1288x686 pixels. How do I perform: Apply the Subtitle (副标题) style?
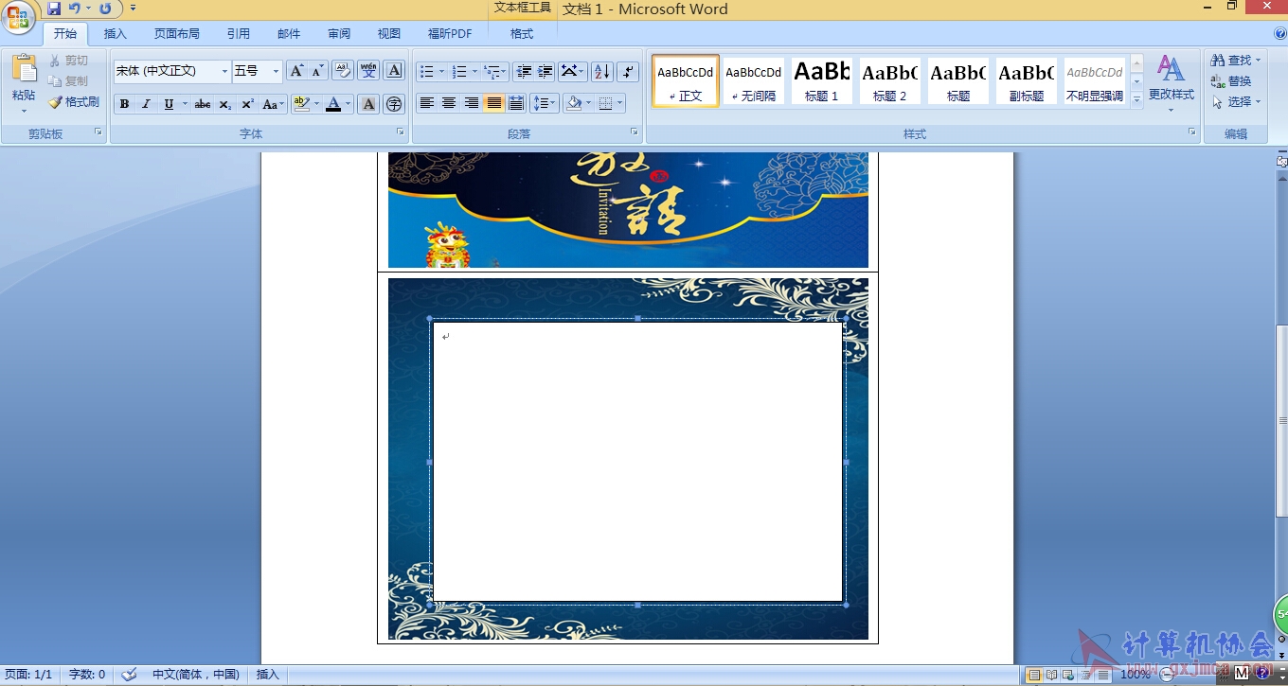[x=1026, y=81]
